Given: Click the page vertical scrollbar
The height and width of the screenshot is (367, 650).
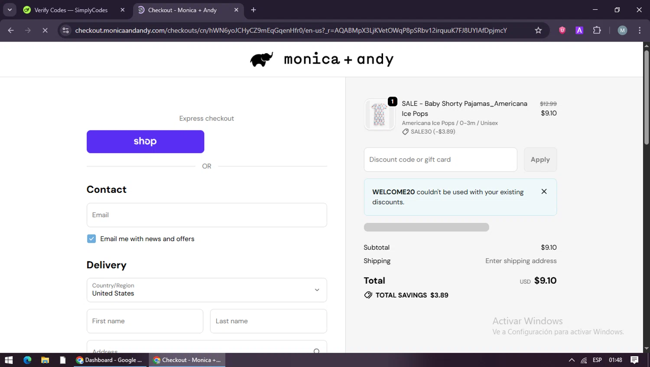Looking at the screenshot, I should (646, 97).
